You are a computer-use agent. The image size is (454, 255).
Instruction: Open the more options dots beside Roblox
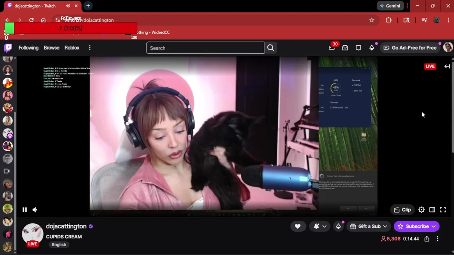pyautogui.click(x=90, y=48)
